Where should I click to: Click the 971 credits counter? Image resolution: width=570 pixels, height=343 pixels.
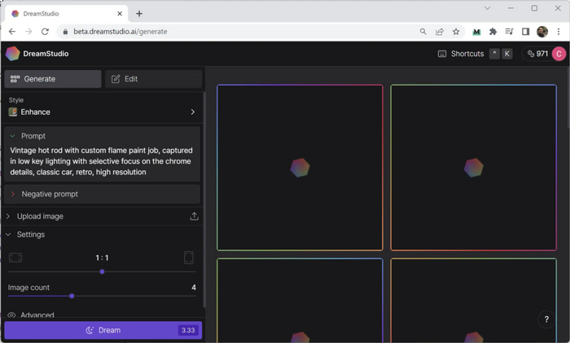click(537, 54)
